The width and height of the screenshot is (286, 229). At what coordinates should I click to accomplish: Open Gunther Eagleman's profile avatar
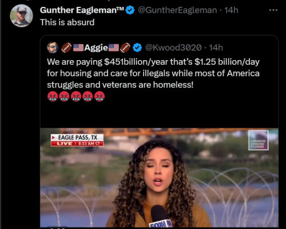[21, 16]
